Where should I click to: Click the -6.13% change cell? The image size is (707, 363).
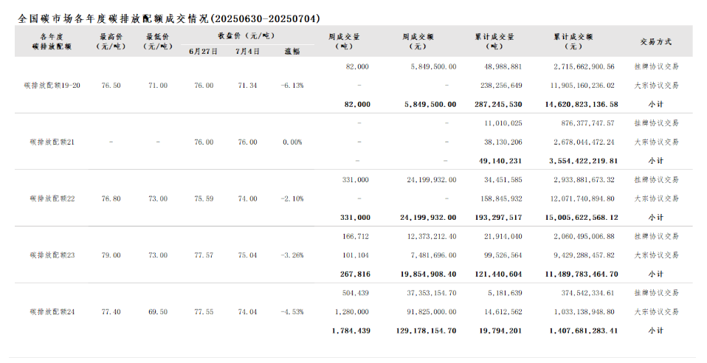pos(292,86)
